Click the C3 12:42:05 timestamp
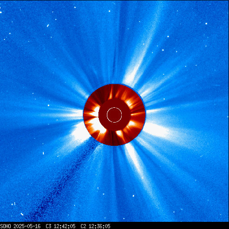Screen dimensions: 229x229 [60, 226]
